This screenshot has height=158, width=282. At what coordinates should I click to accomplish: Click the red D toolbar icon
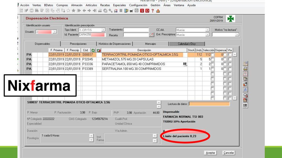click(147, 11)
